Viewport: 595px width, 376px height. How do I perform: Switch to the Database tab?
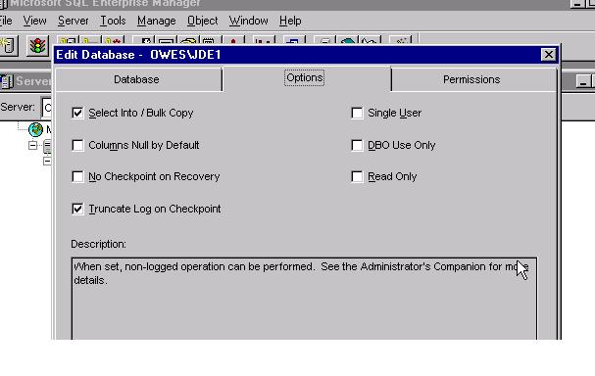pyautogui.click(x=138, y=79)
